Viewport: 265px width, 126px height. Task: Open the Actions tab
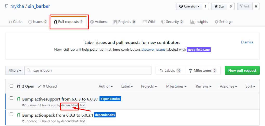(98, 22)
